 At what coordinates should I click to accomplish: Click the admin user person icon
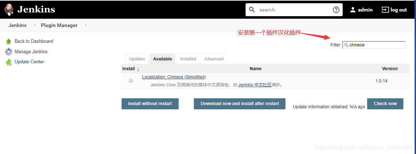[x=353, y=10]
